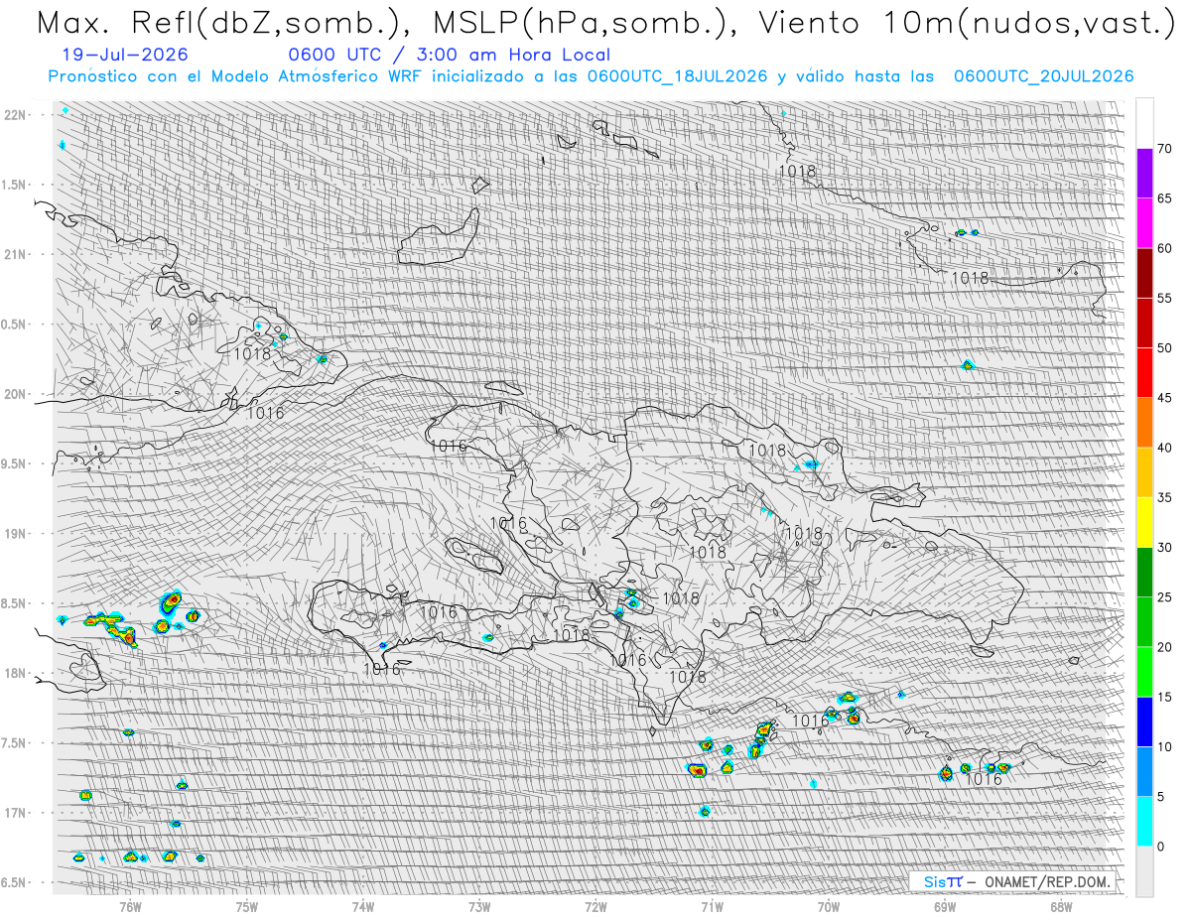Click the 70W longitude axis label
This screenshot has width=1191, height=920.
click(x=828, y=907)
